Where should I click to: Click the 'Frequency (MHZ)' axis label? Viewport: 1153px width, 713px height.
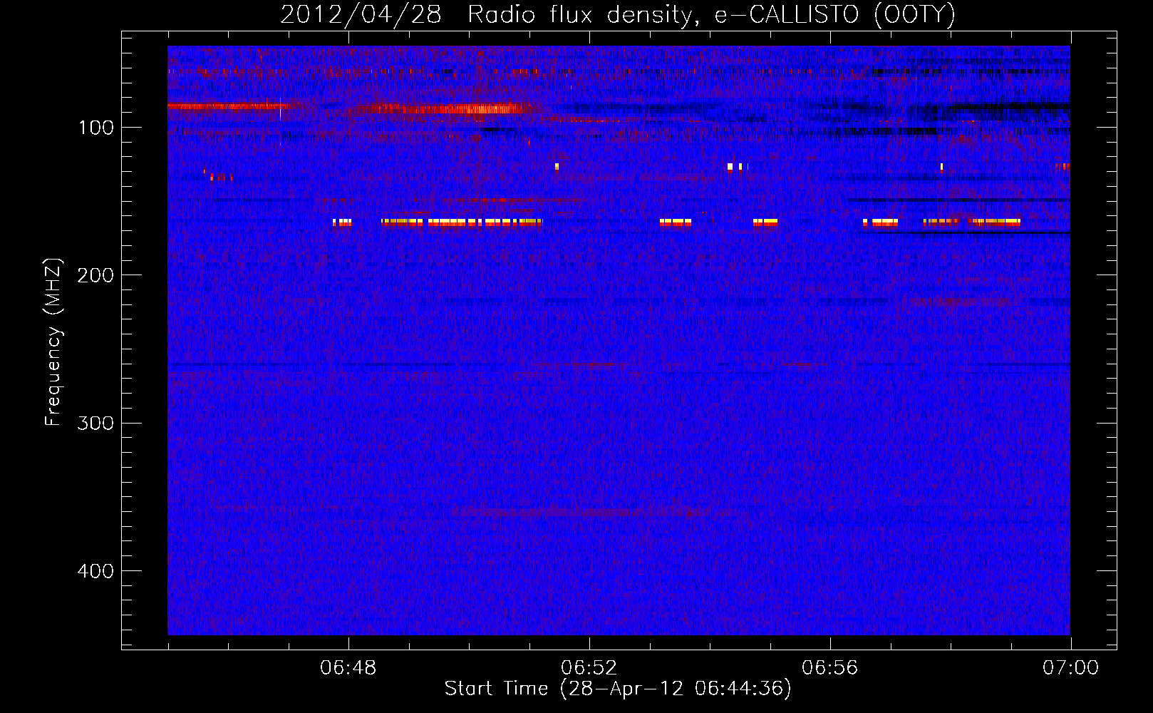53,342
